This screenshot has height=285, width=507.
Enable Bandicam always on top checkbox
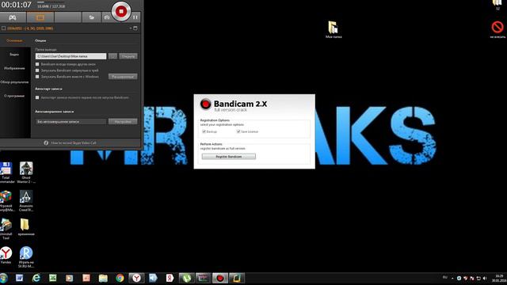(x=37, y=64)
